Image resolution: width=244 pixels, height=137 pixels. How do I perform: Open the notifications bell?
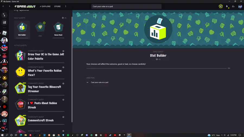[227, 6]
